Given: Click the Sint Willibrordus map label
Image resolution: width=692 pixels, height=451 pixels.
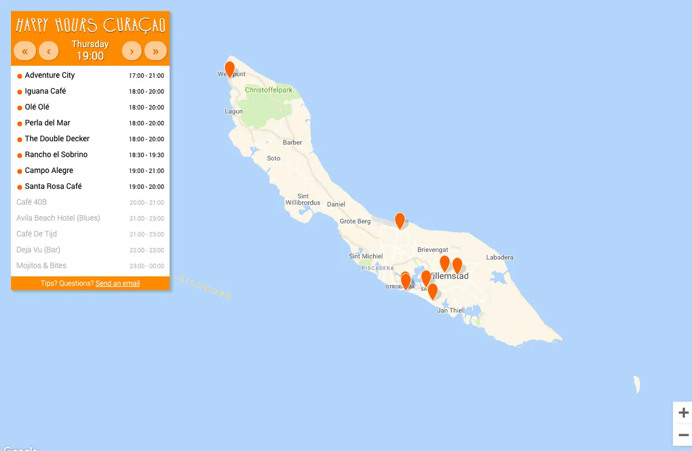Looking at the screenshot, I should pyautogui.click(x=303, y=200).
